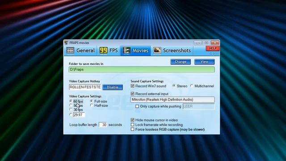The width and height of the screenshot is (286, 161).
Task: Select the custom 29.97 fps radio button
Action: [71, 114]
